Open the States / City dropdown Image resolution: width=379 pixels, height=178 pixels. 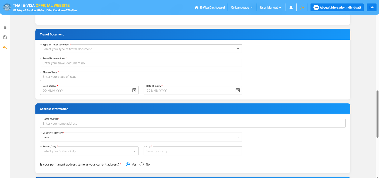click(x=89, y=151)
